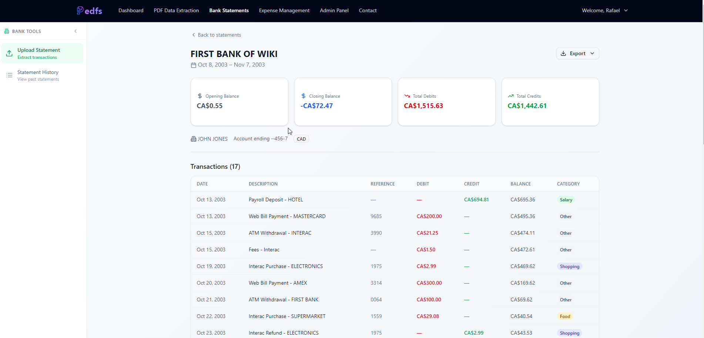Image resolution: width=704 pixels, height=338 pixels.
Task: Click the Food category tag
Action: [x=565, y=317]
